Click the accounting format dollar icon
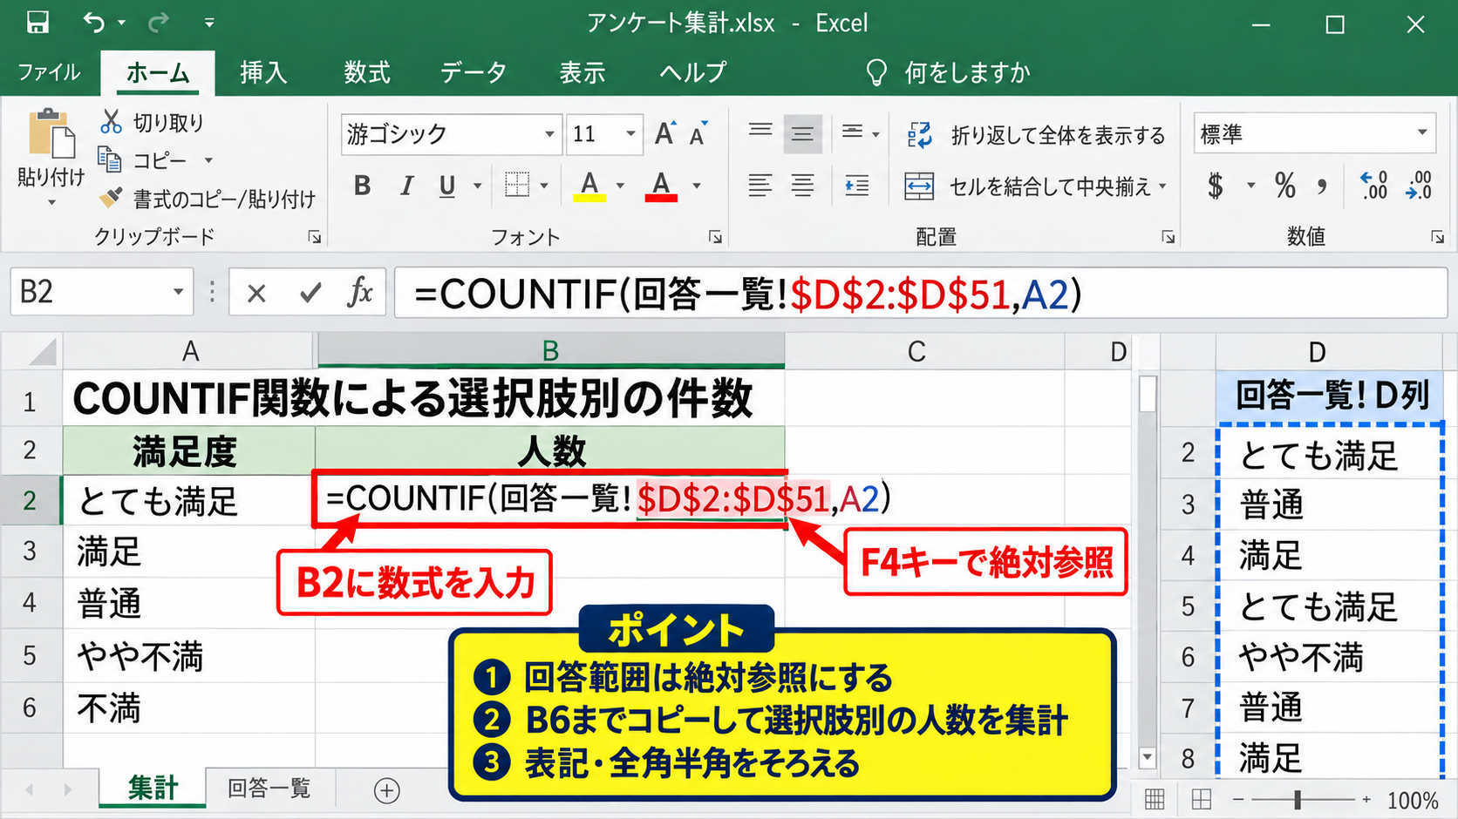This screenshot has height=819, width=1458. point(1215,185)
